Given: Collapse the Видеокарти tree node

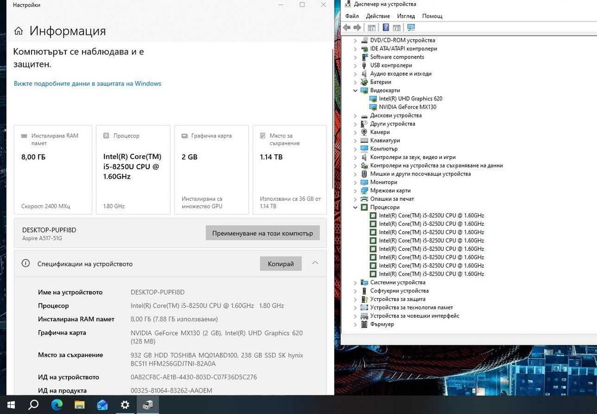Looking at the screenshot, I should pyautogui.click(x=355, y=91).
